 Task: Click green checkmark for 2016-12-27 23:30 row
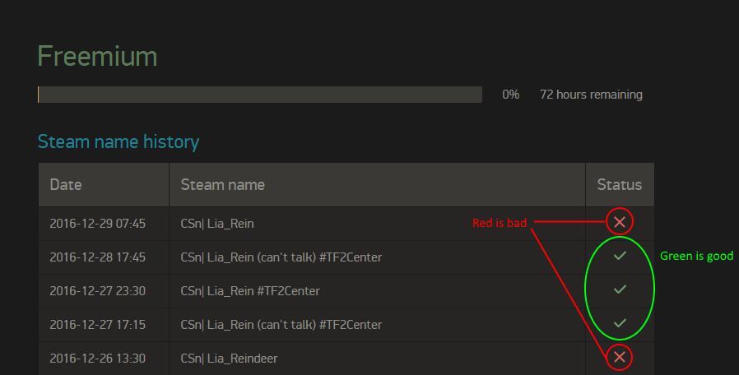coord(620,289)
